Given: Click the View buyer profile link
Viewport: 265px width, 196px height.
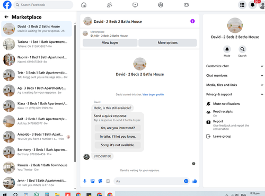Looking at the screenshot, I should pyautogui.click(x=153, y=95).
